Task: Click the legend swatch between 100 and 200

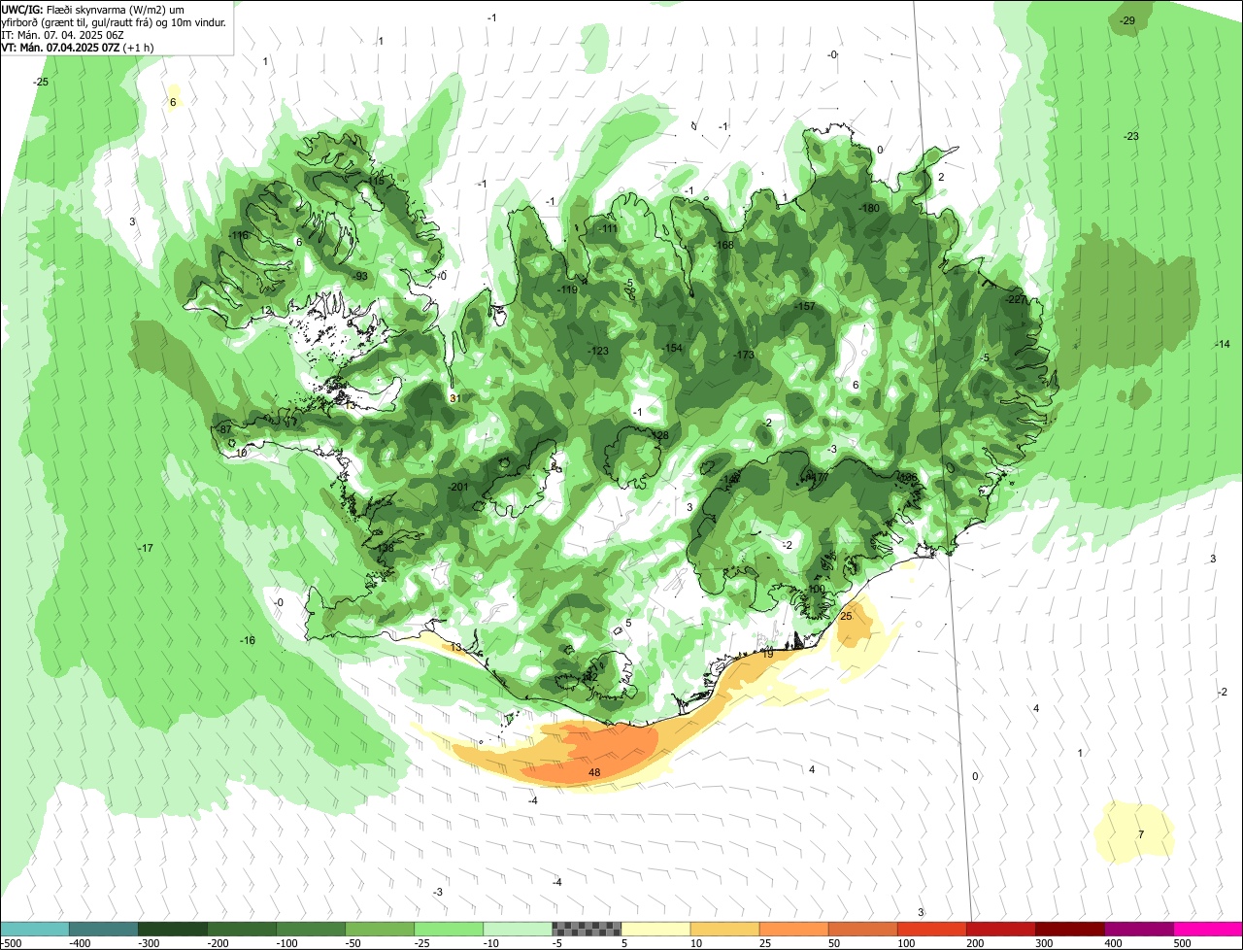Action: pyautogui.click(x=931, y=929)
